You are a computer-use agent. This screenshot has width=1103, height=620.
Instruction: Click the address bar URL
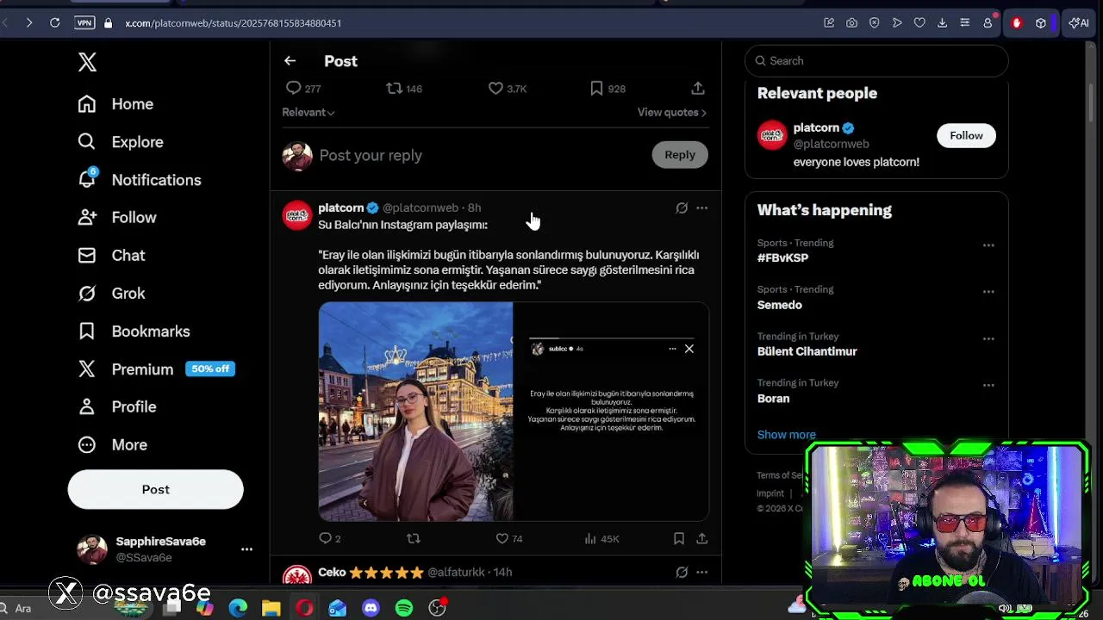(x=234, y=23)
